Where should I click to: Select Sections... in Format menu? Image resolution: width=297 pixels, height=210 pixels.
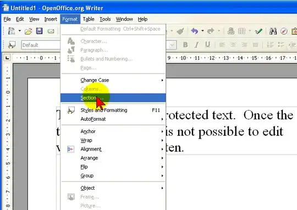pyautogui.click(x=113, y=98)
